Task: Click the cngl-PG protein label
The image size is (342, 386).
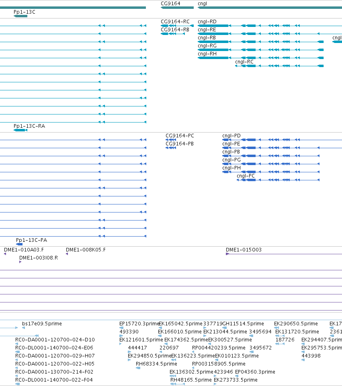Action: 231,160
